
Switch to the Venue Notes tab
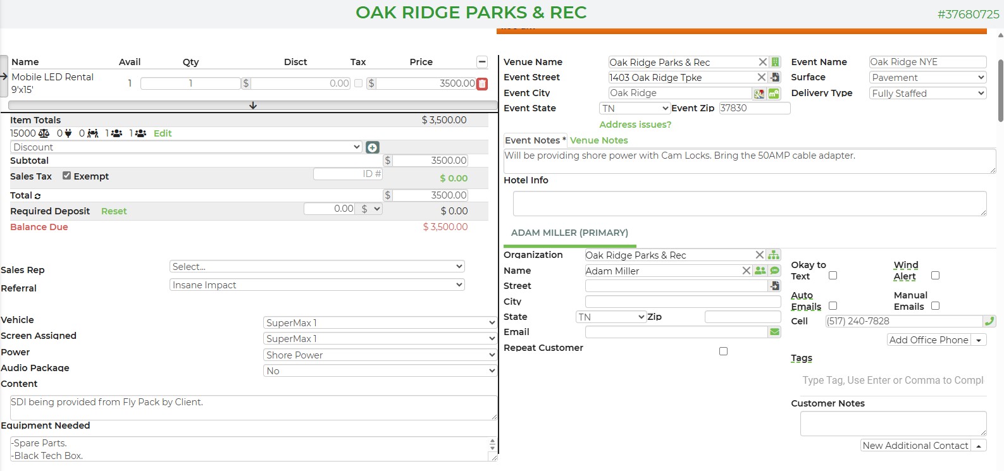tap(598, 140)
